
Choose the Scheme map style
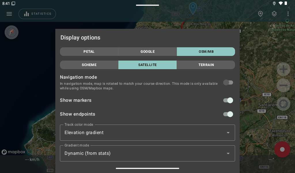tap(89, 65)
